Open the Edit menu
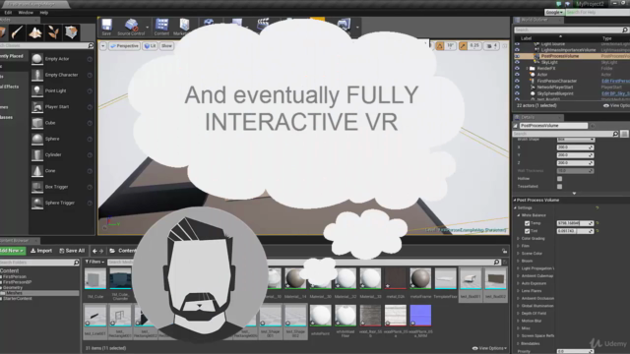This screenshot has width=630, height=354. coord(8,13)
